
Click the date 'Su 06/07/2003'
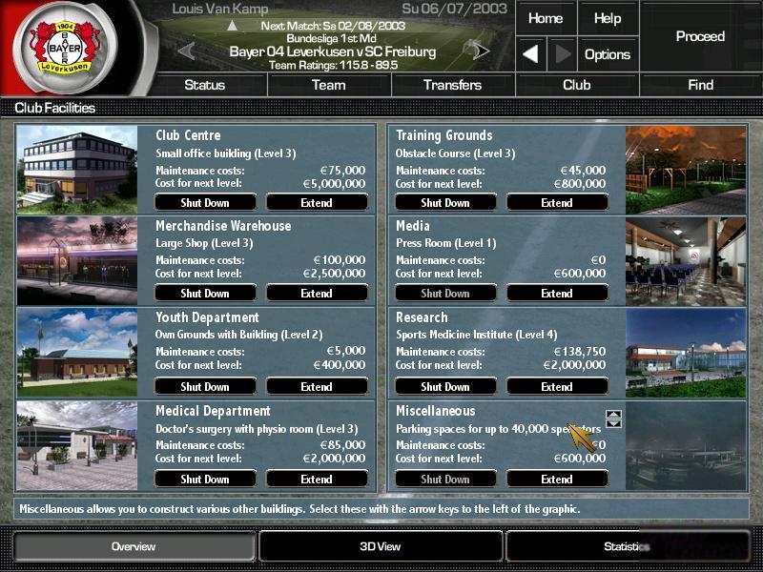coord(455,9)
